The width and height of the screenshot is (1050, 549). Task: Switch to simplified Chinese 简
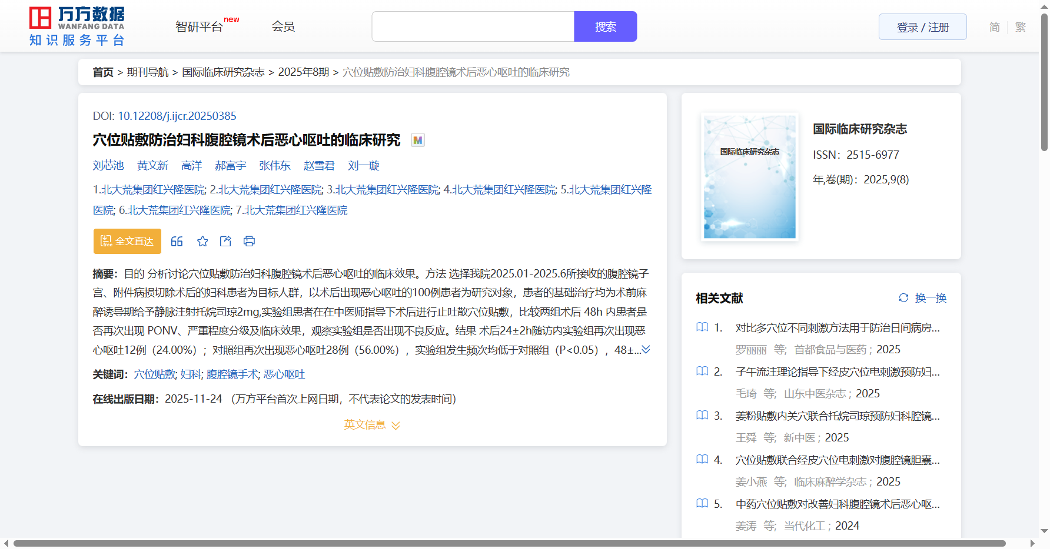994,27
